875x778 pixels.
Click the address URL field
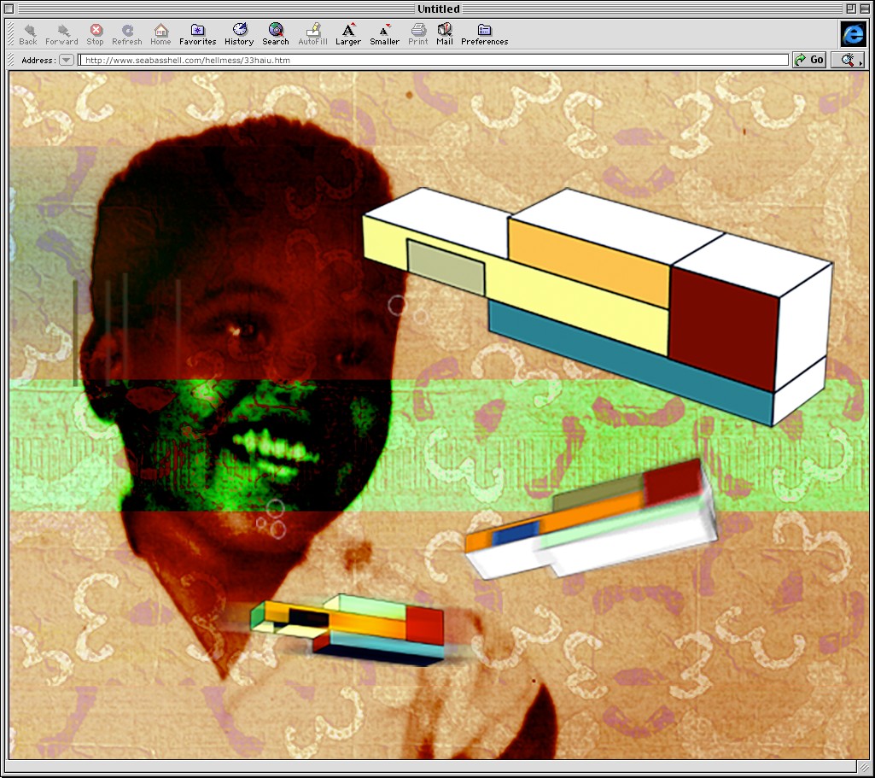click(x=434, y=61)
